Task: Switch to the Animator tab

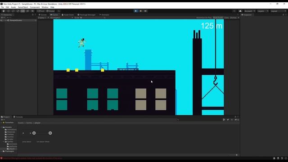Action: [x=104, y=15]
